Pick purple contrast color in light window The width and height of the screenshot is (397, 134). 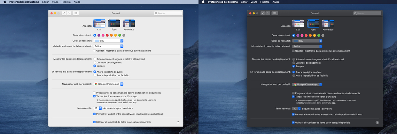99,35
